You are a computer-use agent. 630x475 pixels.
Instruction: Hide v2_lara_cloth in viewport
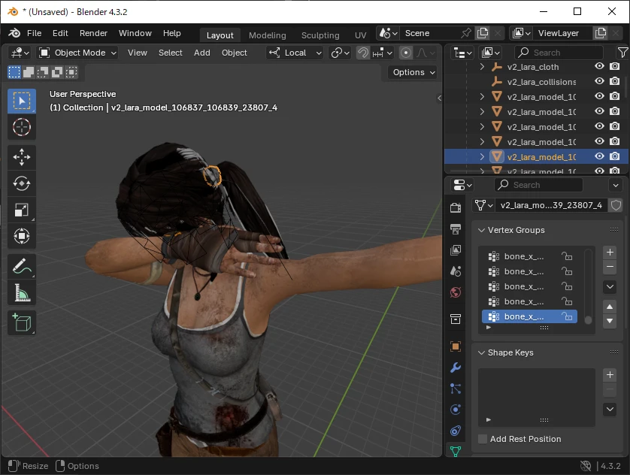(x=599, y=66)
